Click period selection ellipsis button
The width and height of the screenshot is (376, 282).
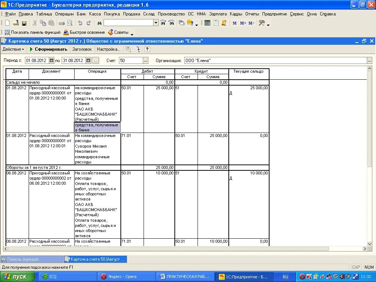[x=95, y=61]
